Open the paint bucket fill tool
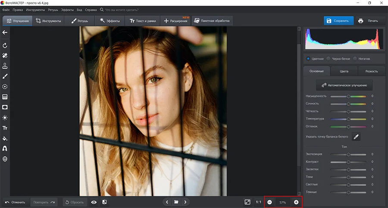This screenshot has height=208, width=388. 5,139
